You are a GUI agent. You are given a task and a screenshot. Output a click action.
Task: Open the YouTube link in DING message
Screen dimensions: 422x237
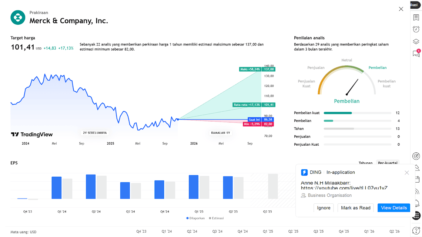(344, 188)
